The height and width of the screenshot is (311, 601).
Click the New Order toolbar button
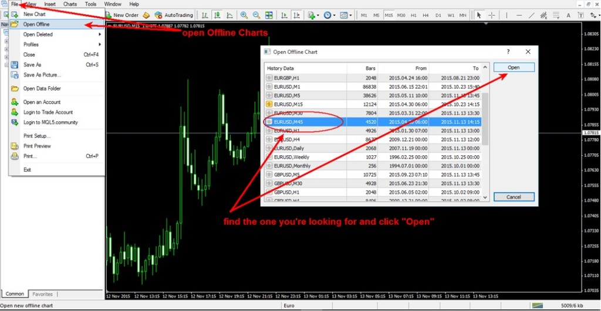(122, 15)
